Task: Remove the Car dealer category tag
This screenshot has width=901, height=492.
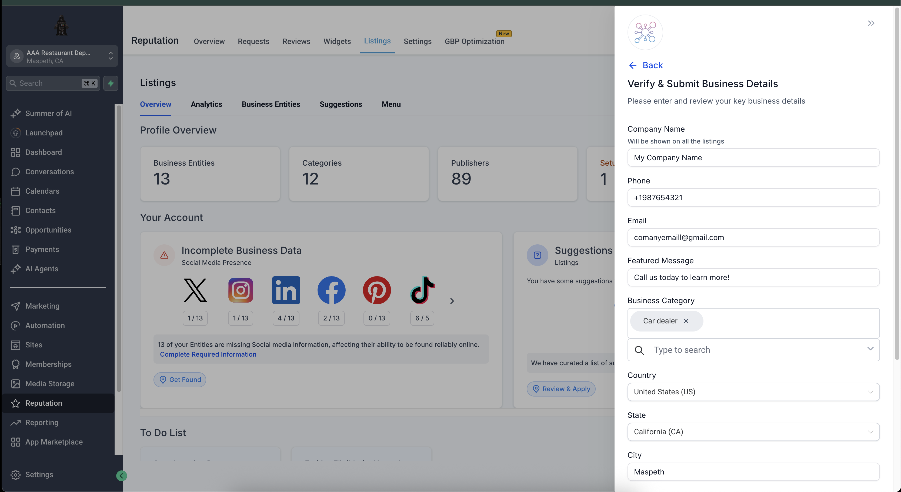Action: (x=686, y=321)
